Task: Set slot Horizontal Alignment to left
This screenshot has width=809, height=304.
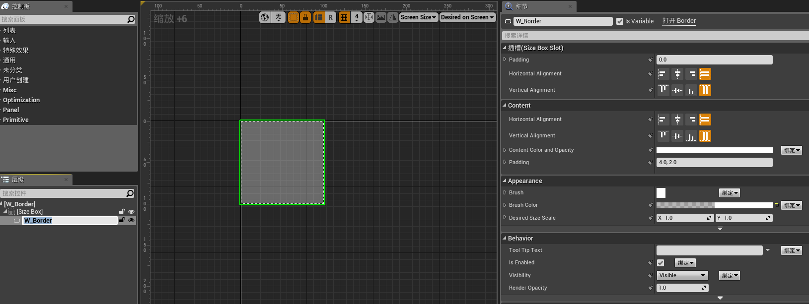Action: [x=663, y=74]
